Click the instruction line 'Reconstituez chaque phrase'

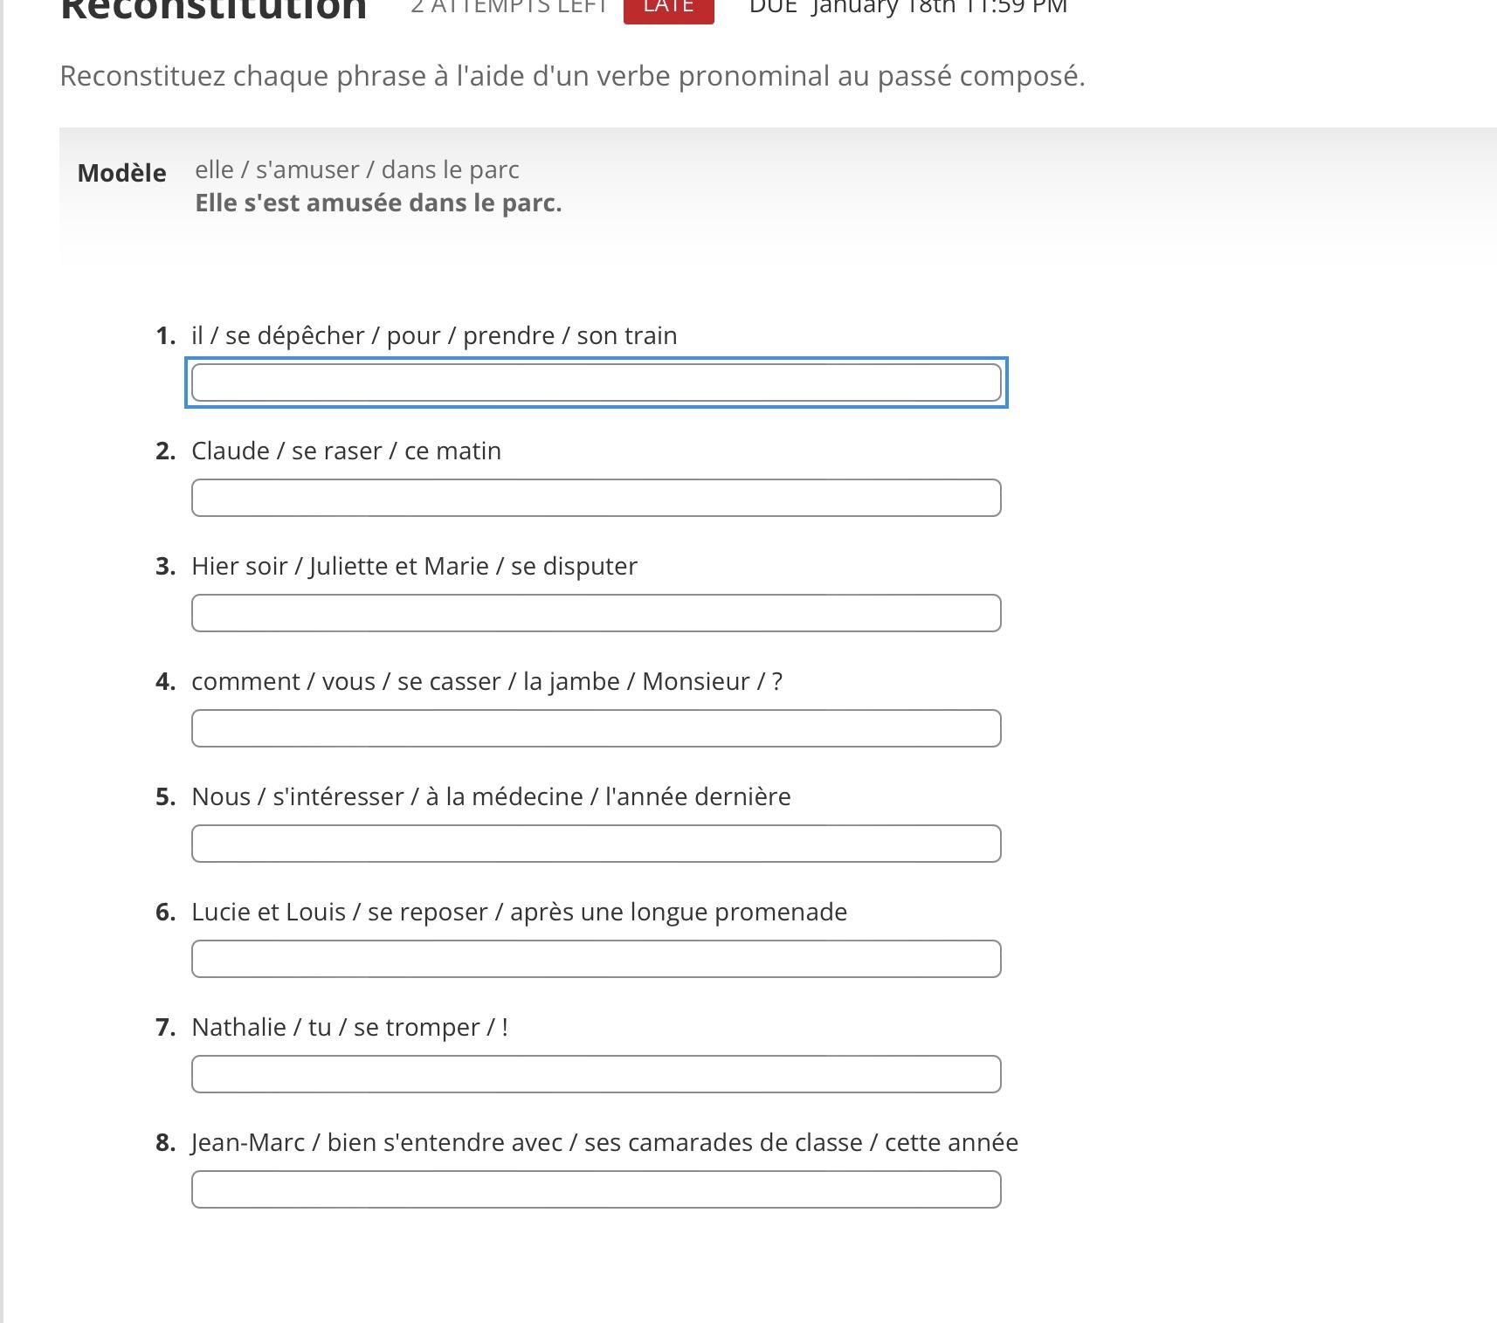point(572,76)
